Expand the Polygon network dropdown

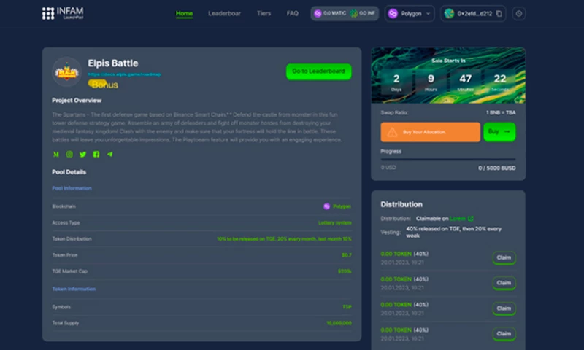(x=410, y=14)
